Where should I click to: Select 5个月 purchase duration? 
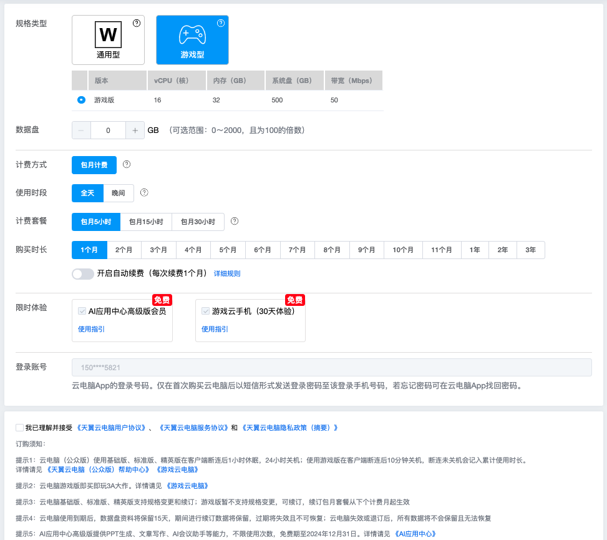(x=228, y=250)
